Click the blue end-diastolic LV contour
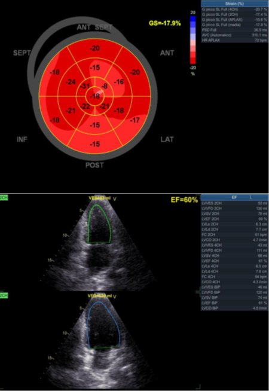 coord(103,325)
